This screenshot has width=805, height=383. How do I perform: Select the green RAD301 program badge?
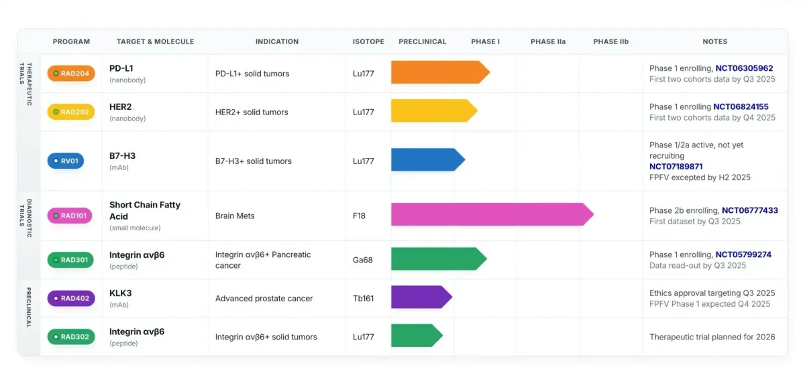tap(71, 260)
